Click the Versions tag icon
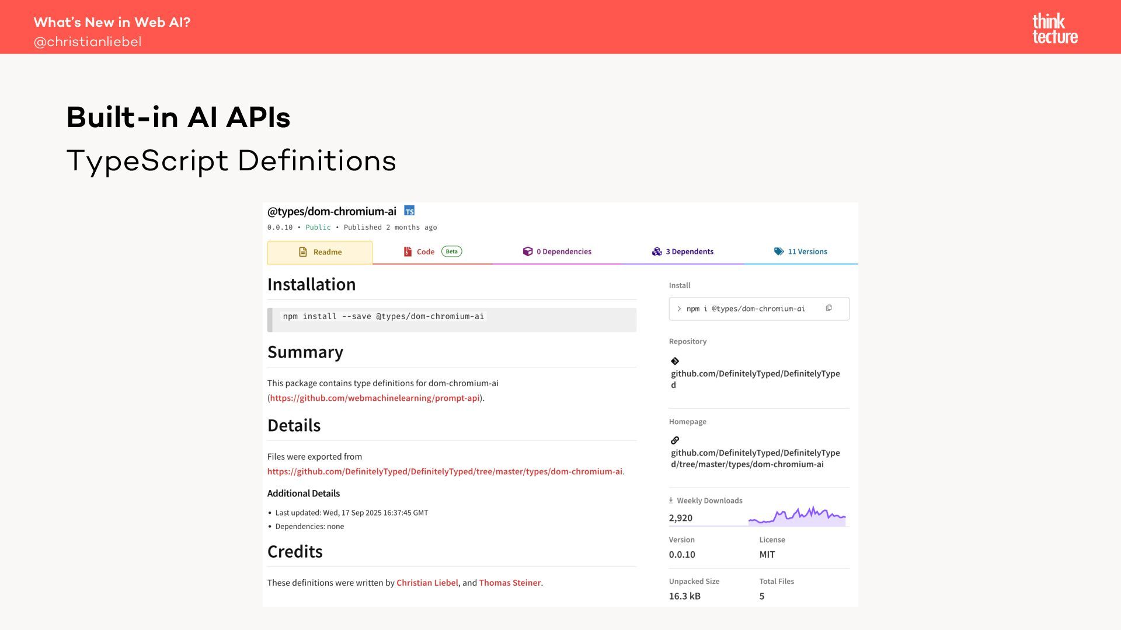 779,251
